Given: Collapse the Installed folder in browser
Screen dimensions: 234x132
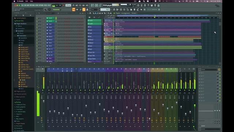Looking at the screenshot, I should pos(20,31).
